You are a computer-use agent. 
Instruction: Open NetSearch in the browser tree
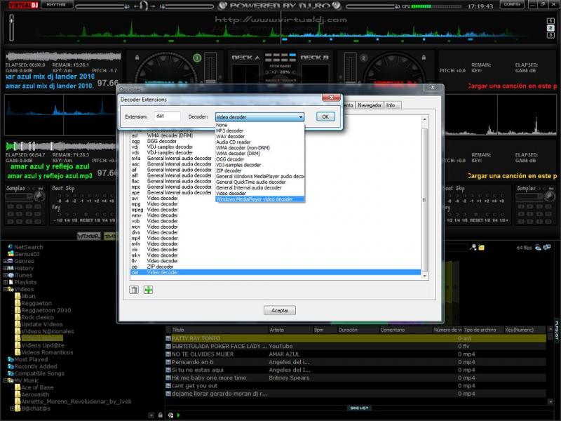(28, 247)
